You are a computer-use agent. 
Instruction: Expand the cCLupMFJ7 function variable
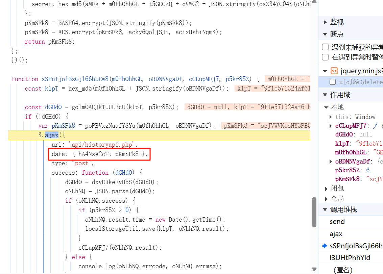331,126
